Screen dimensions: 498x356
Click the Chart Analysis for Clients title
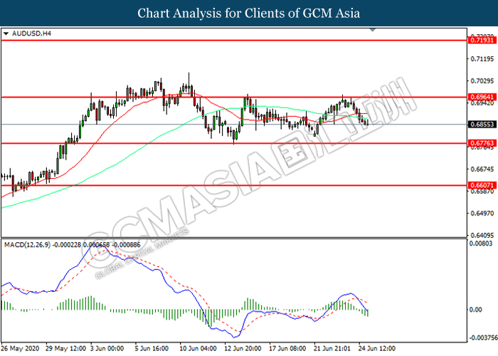(x=249, y=13)
